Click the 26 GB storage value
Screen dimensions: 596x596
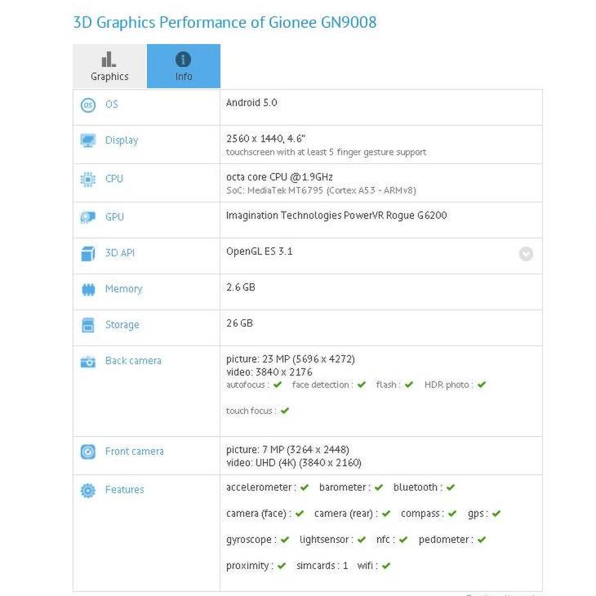[x=239, y=323]
